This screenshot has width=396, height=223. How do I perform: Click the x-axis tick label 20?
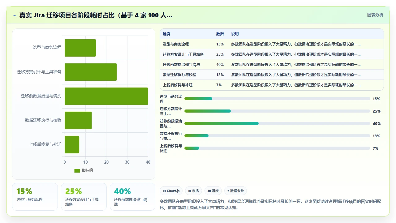click(106, 162)
